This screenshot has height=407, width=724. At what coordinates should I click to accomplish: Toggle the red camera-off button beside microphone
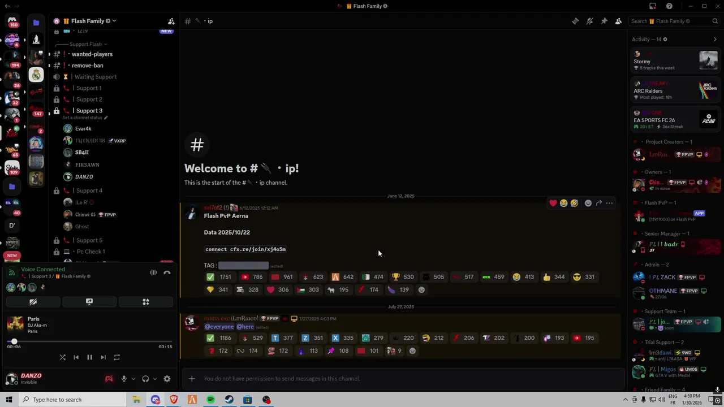(109, 379)
